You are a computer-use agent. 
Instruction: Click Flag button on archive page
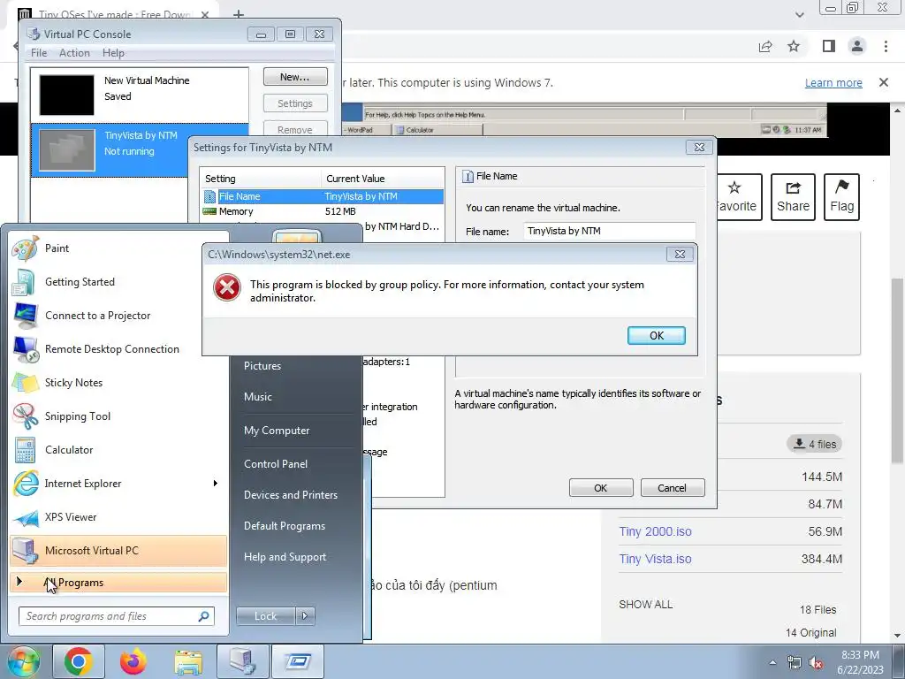pyautogui.click(x=841, y=197)
